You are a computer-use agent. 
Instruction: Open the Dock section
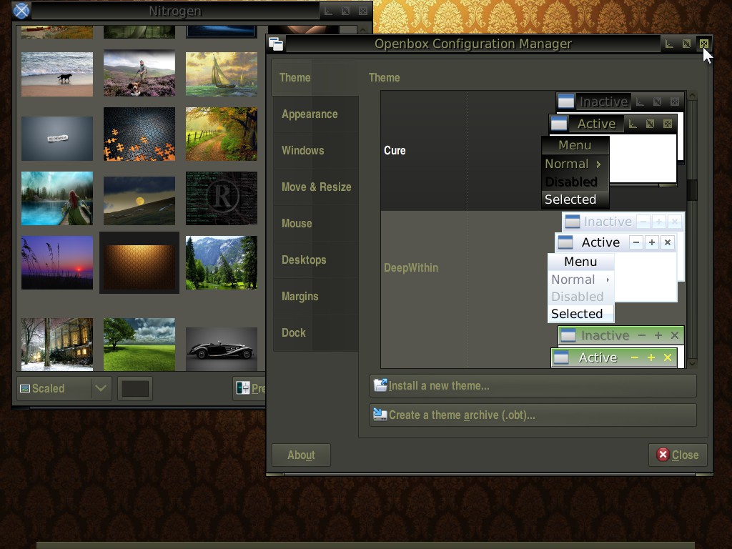click(316, 333)
